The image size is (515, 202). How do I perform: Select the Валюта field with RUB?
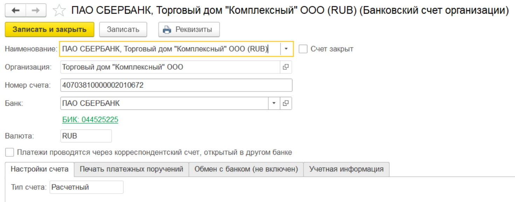pyautogui.click(x=86, y=136)
